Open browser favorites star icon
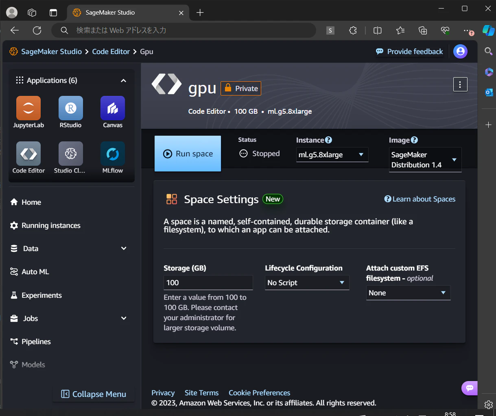 click(x=400, y=30)
